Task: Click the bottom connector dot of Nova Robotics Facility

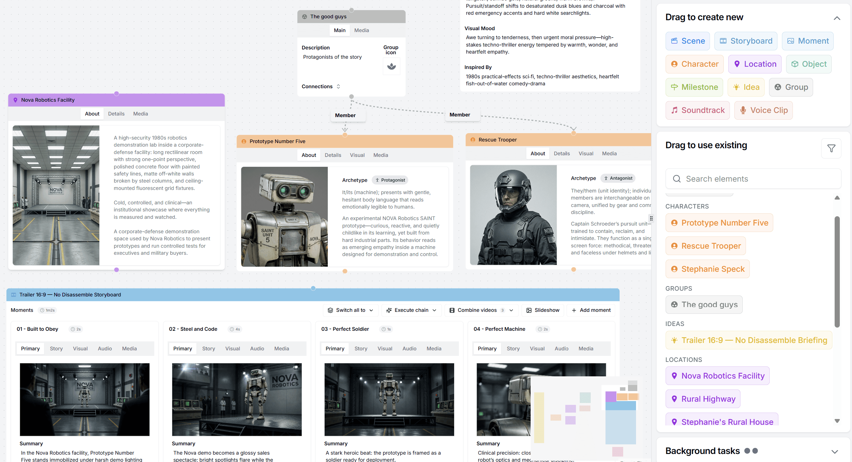Action: pos(116,270)
